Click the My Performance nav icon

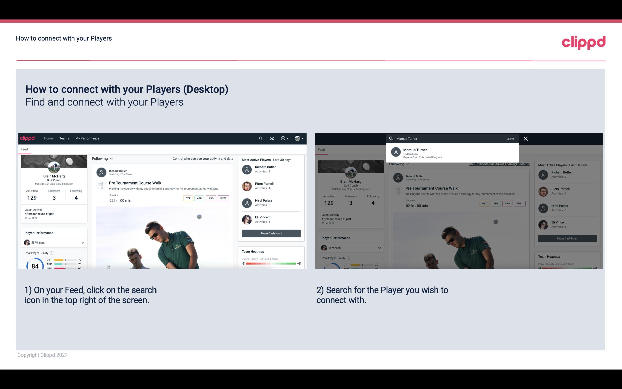(87, 138)
